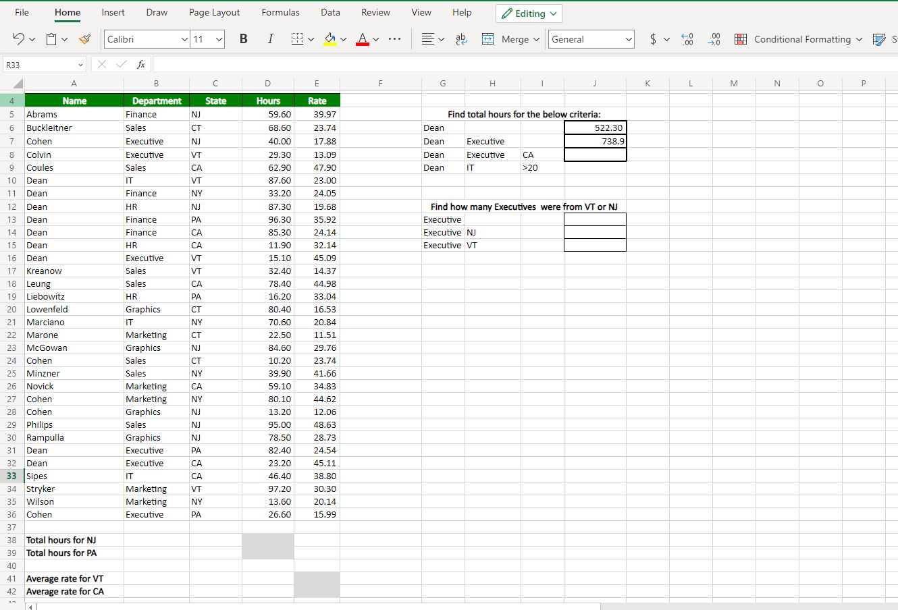Select the Data tab

[x=330, y=12]
